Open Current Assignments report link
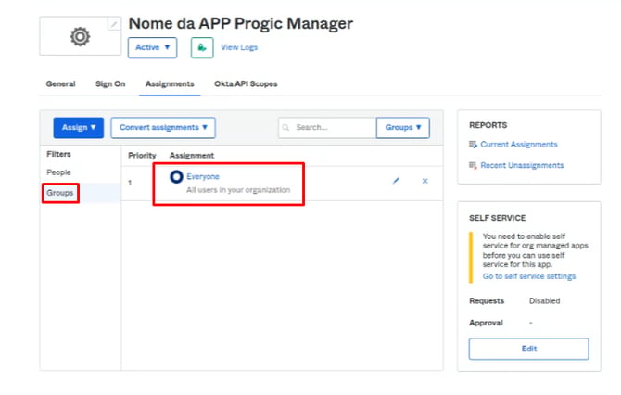Image resolution: width=621 pixels, height=395 pixels. (x=519, y=145)
